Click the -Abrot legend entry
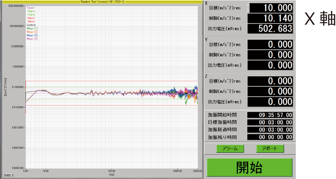 pos(31,21)
